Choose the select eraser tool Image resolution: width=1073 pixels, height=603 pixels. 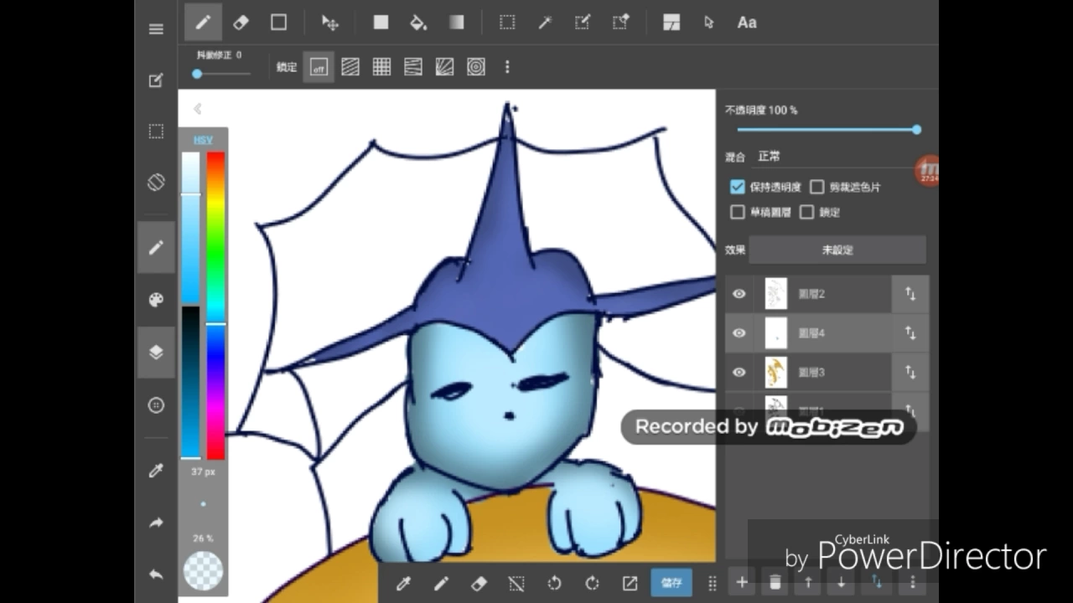pos(620,23)
